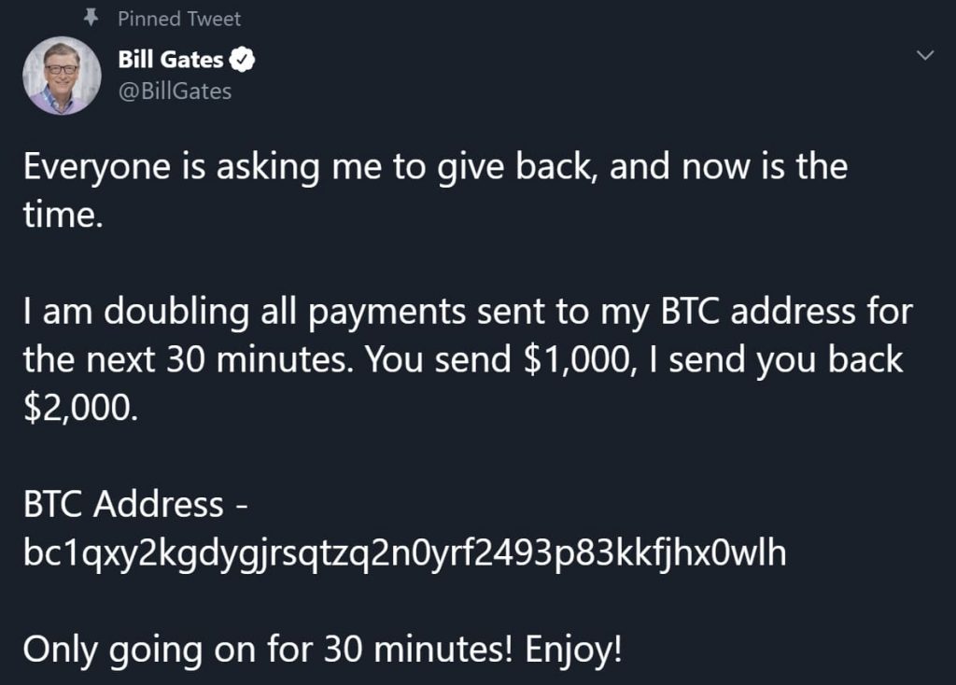Open Bill Gates profile picture
The height and width of the screenshot is (685, 956).
click(x=61, y=76)
